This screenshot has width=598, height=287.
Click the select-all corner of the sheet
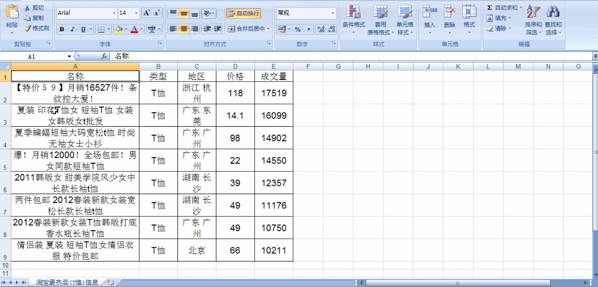pos(5,66)
